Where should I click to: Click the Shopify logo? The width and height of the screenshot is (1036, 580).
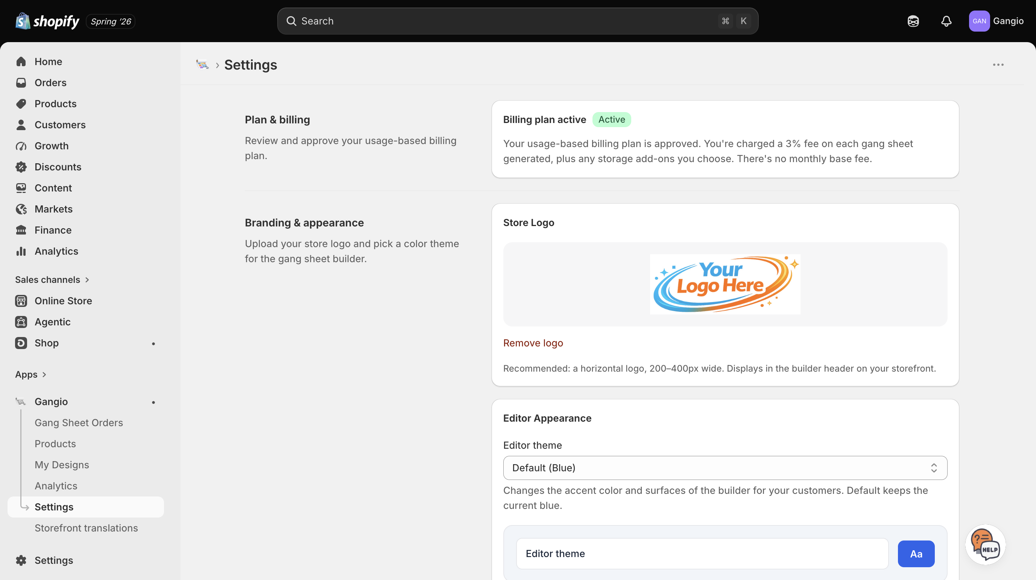coord(47,21)
